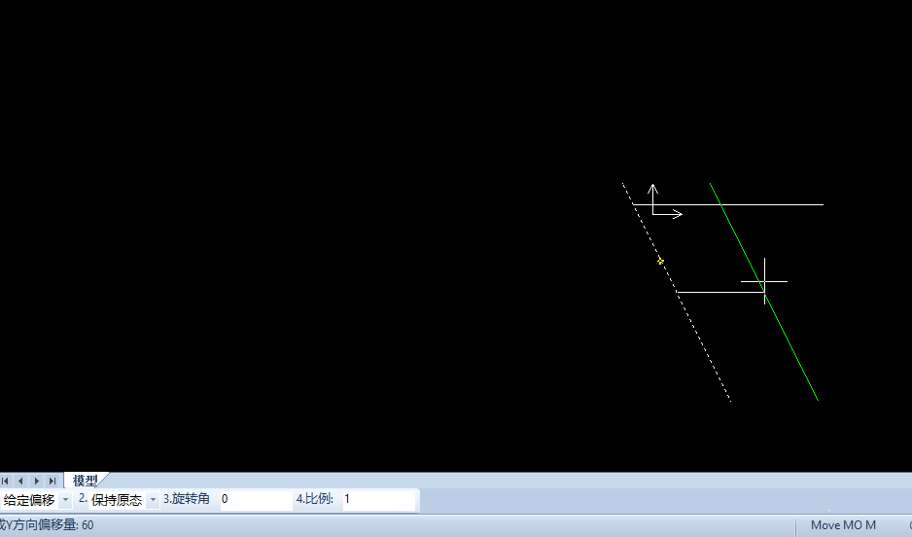Click the Move MO M status entry
Screen dimensions: 912x537
coord(843,525)
